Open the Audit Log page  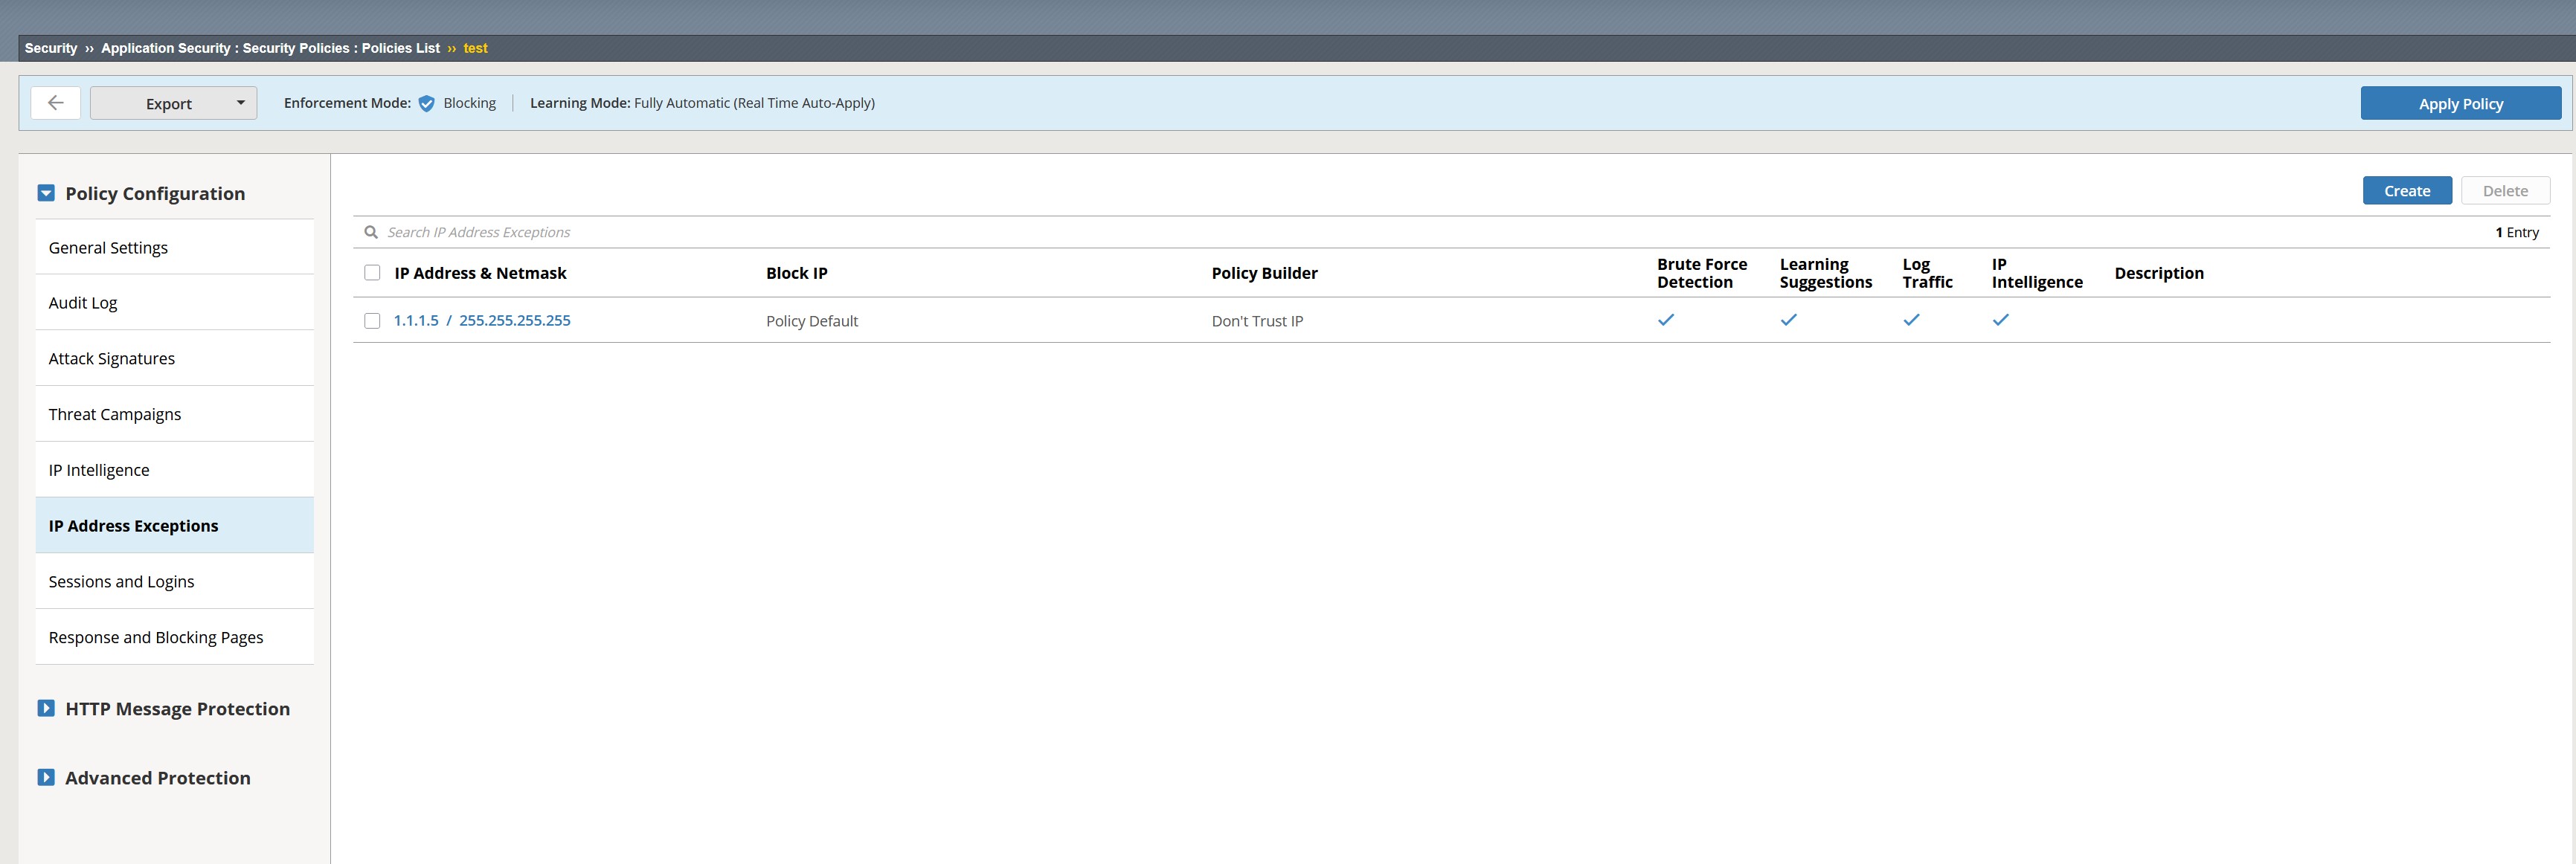click(174, 302)
